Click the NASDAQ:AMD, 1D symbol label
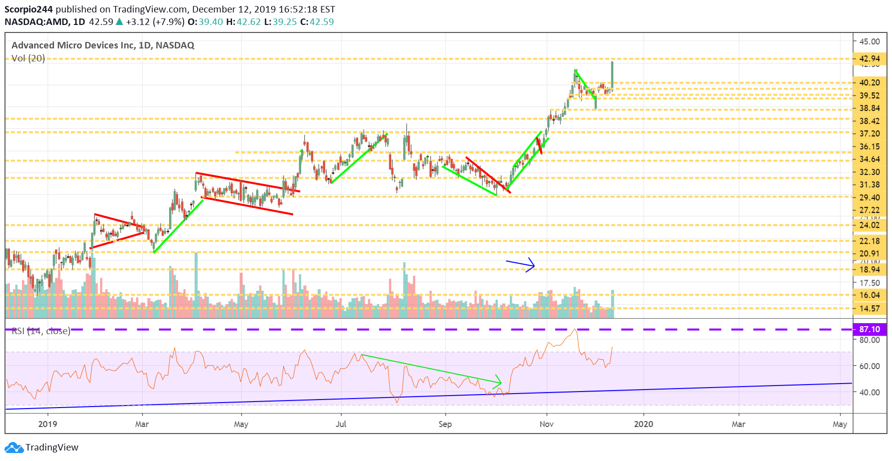The image size is (892, 461). click(x=45, y=22)
